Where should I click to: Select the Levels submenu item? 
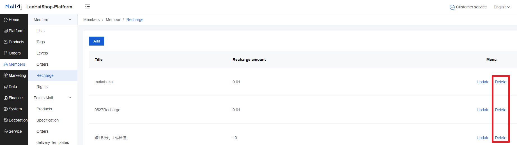[42, 53]
